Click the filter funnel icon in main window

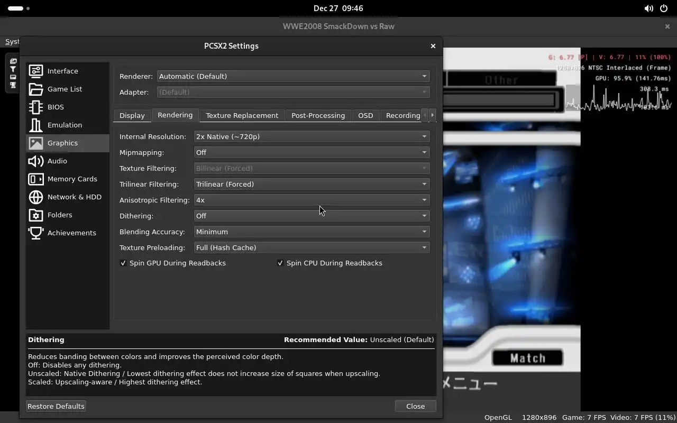pos(13,69)
